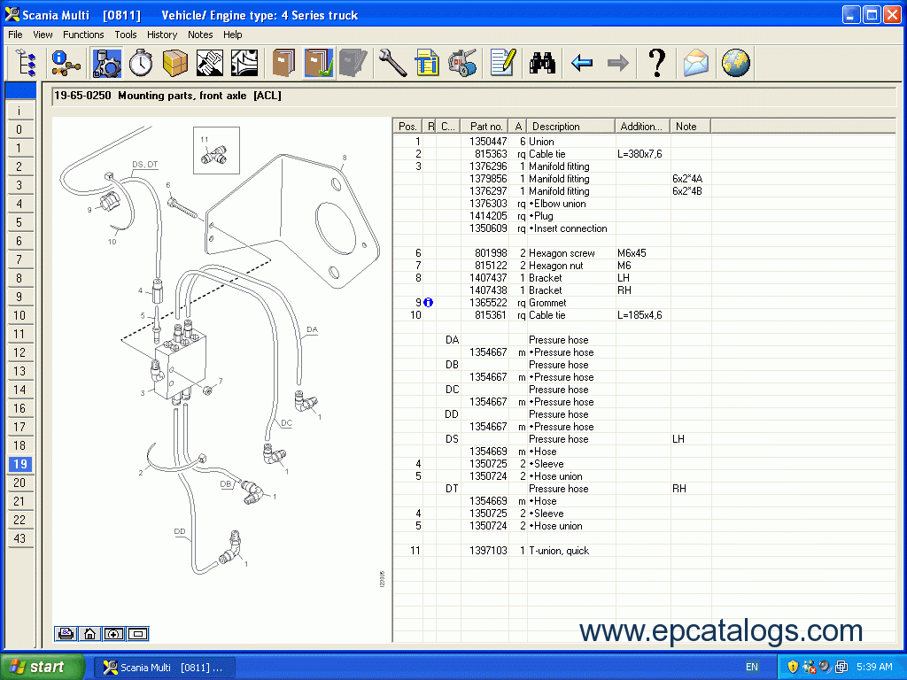Click the clock history icon on toolbar
This screenshot has height=680, width=907.
[140, 63]
